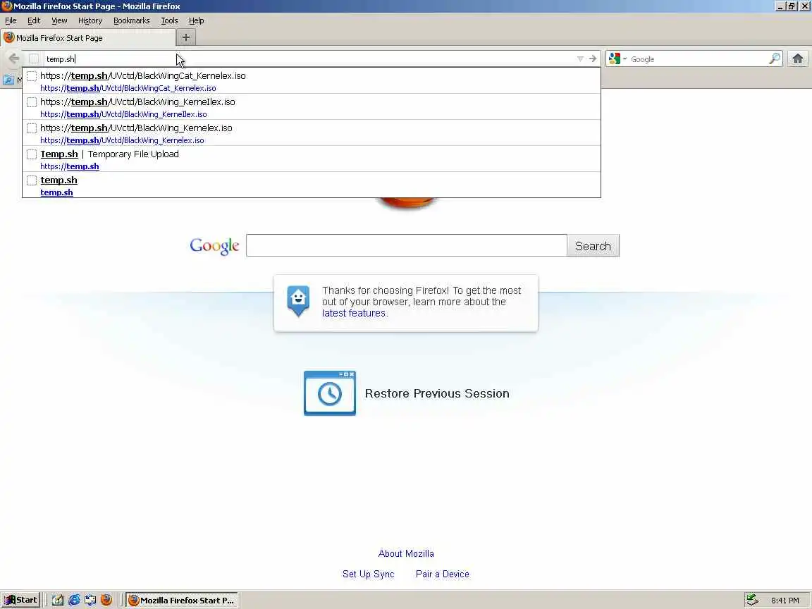This screenshot has width=812, height=609.
Task: Click the Firefox logo in the title bar
Action: pos(6,6)
